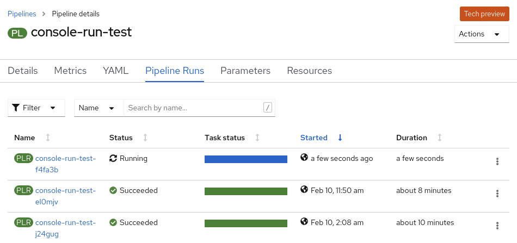Open pipeline run console-run-test-f4fa3b
Image resolution: width=517 pixels, height=243 pixels.
(x=65, y=164)
